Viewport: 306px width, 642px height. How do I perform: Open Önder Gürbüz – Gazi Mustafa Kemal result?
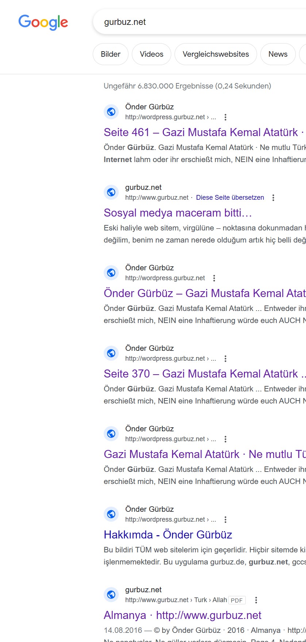(204, 293)
